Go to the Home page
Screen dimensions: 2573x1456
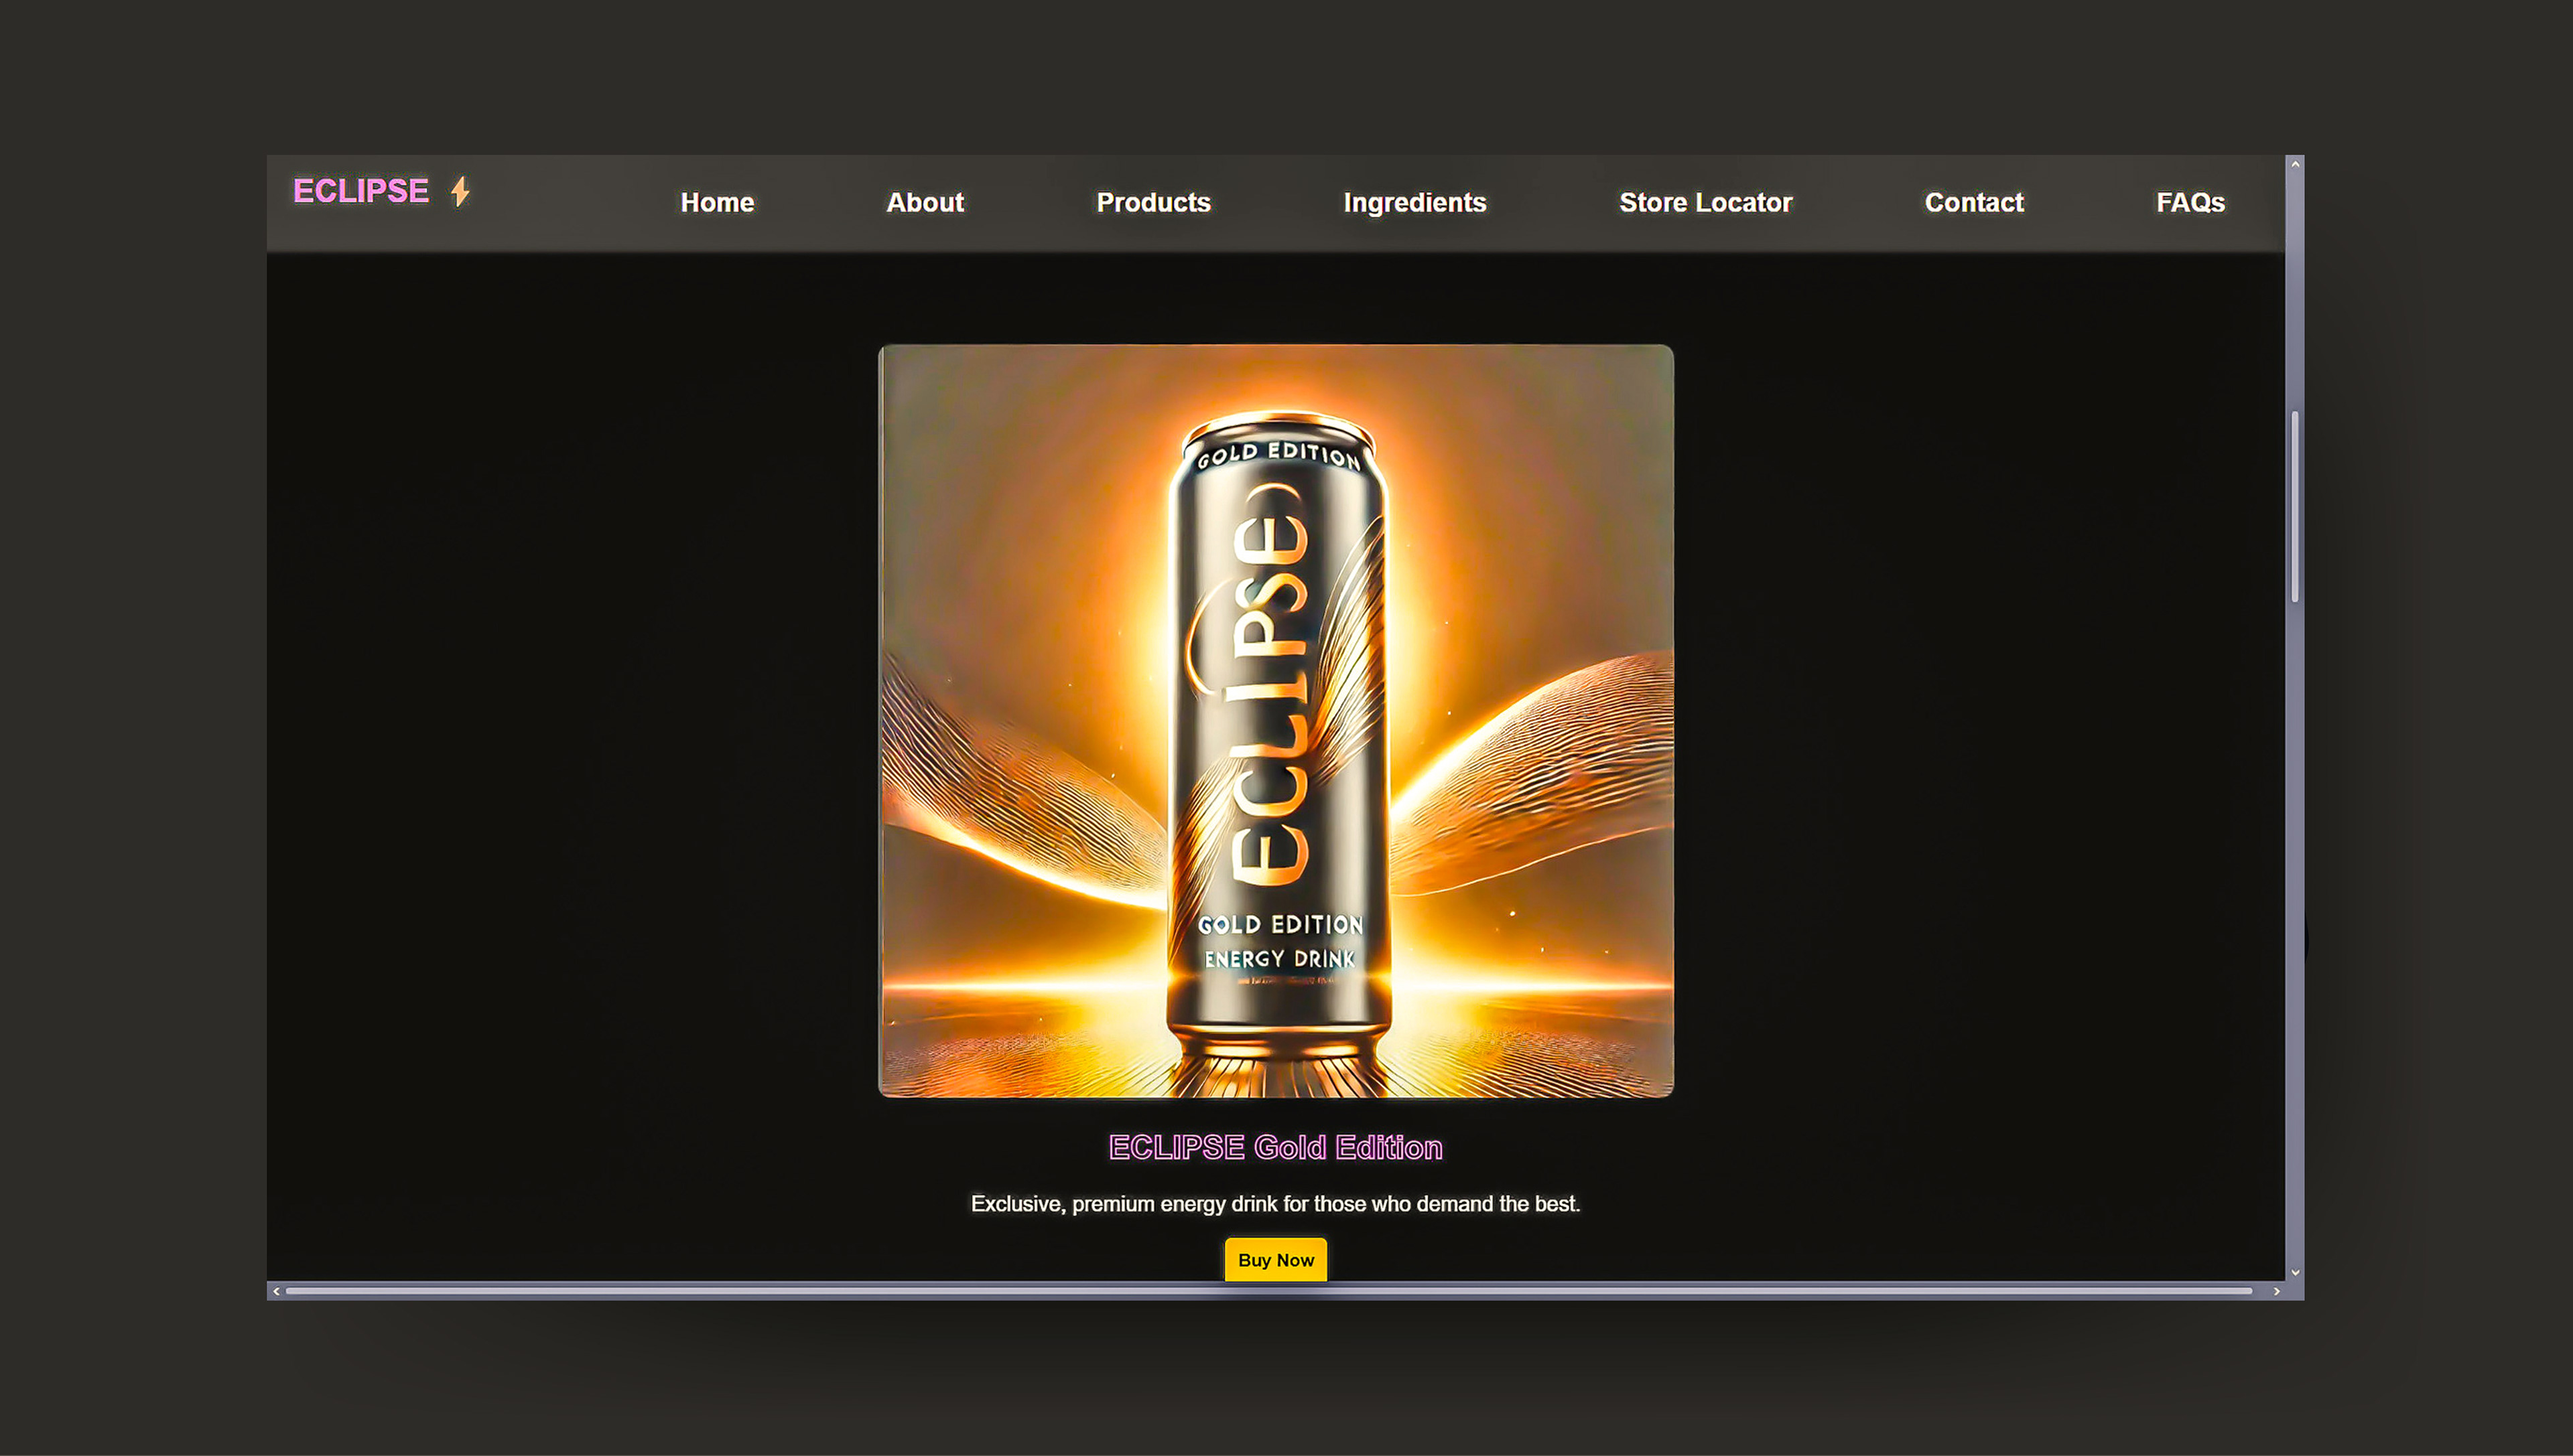pyautogui.click(x=716, y=203)
